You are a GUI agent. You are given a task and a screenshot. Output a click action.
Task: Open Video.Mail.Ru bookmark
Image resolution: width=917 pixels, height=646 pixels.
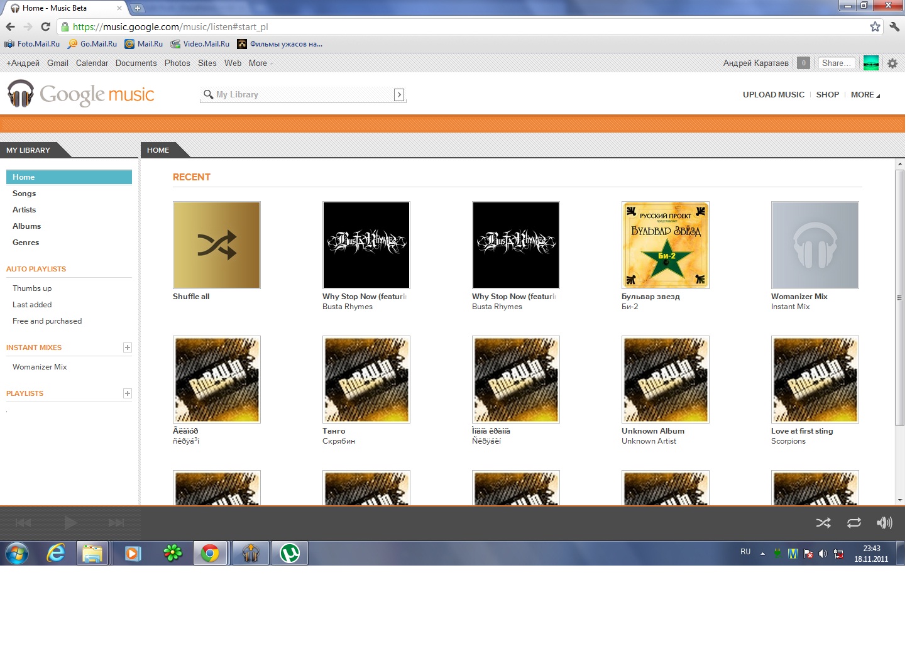pyautogui.click(x=200, y=44)
